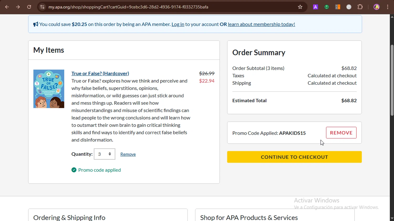Click the megaphone icon in savings banner
Screen dimensions: 394x221
pyautogui.click(x=36, y=24)
